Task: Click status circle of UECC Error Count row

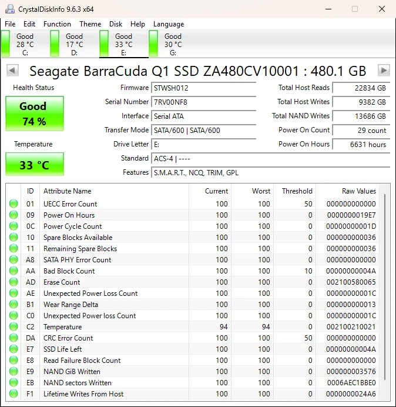Action: [x=14, y=203]
